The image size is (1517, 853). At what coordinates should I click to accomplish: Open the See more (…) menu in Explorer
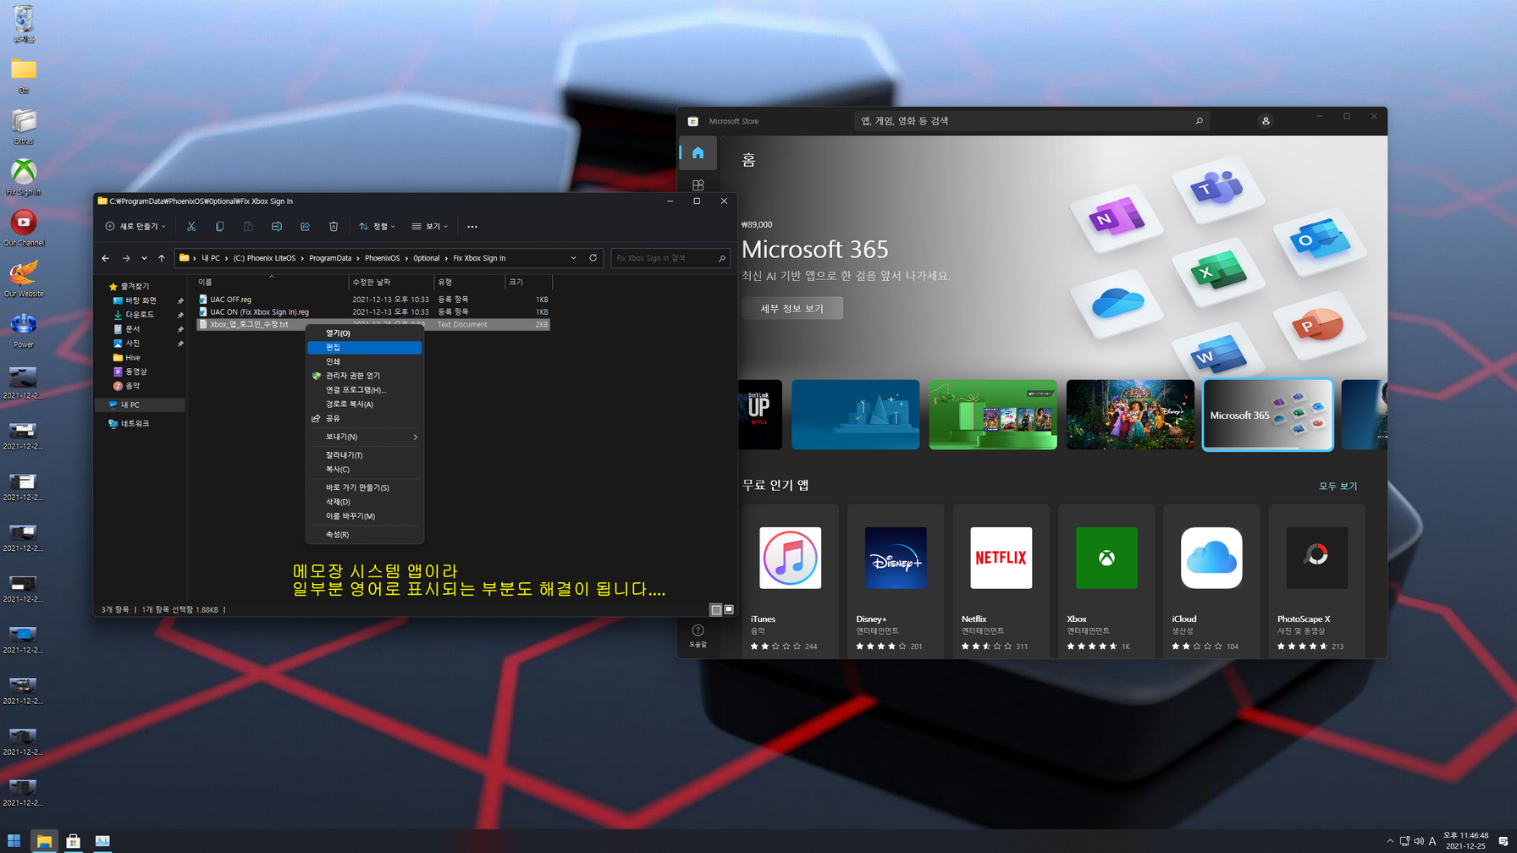pyautogui.click(x=472, y=227)
